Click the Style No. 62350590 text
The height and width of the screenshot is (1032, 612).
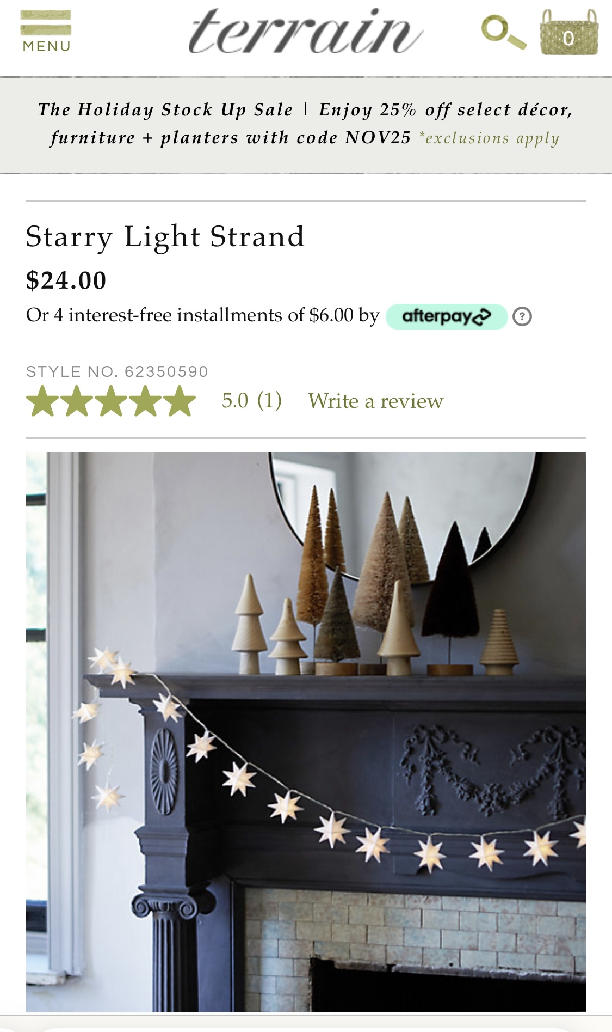coord(117,372)
